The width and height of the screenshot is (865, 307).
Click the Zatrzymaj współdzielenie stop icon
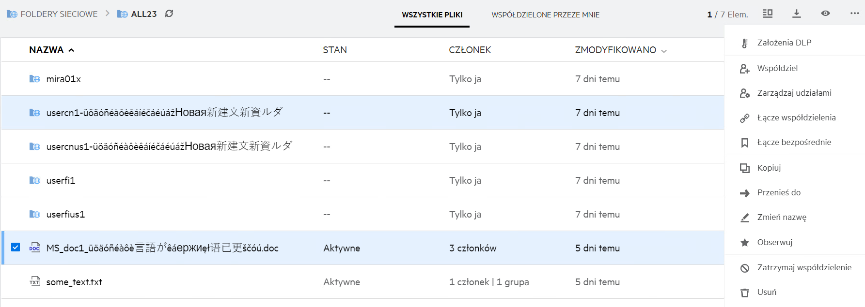pos(745,268)
